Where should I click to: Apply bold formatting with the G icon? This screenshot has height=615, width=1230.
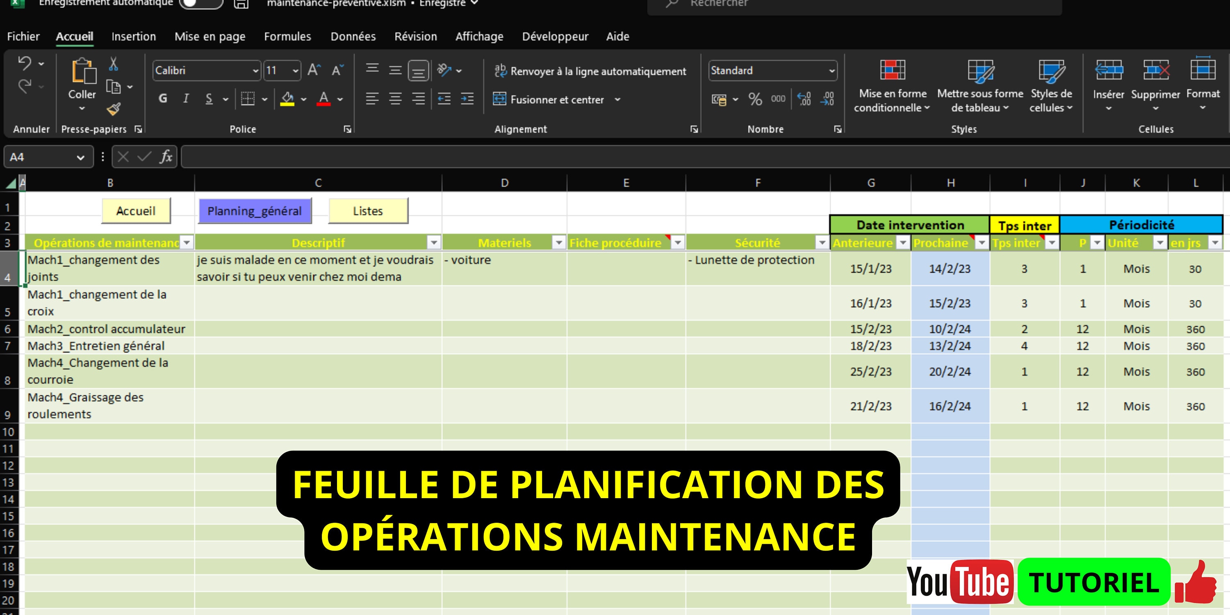(162, 98)
